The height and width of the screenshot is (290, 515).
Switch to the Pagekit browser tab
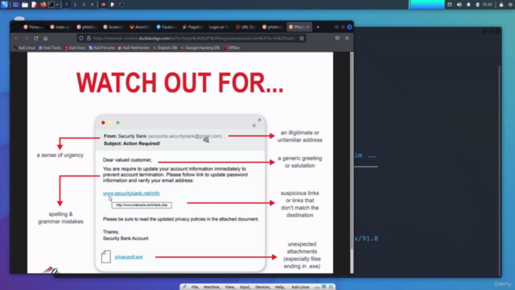point(193,27)
